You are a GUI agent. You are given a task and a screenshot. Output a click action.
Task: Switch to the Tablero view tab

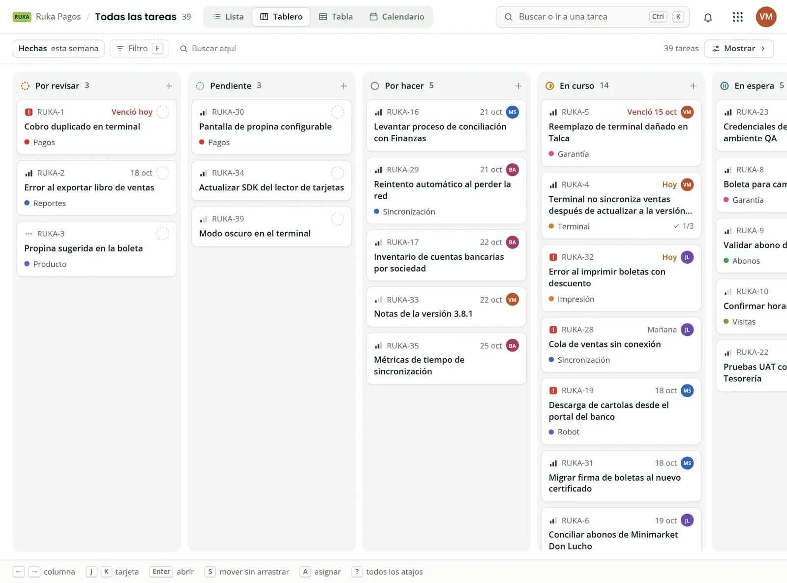(x=281, y=17)
